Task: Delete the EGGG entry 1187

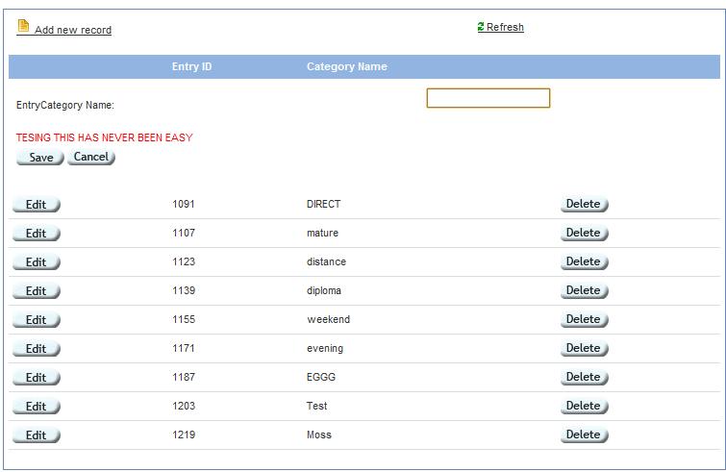Action: (x=584, y=377)
